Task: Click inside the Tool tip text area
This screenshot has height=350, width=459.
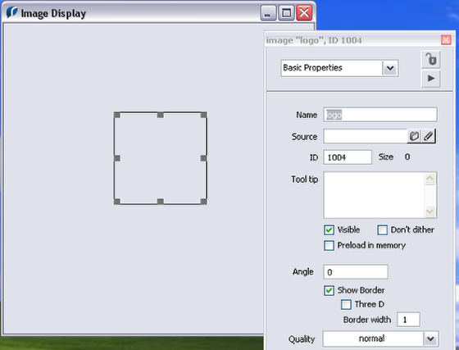Action: tap(374, 195)
